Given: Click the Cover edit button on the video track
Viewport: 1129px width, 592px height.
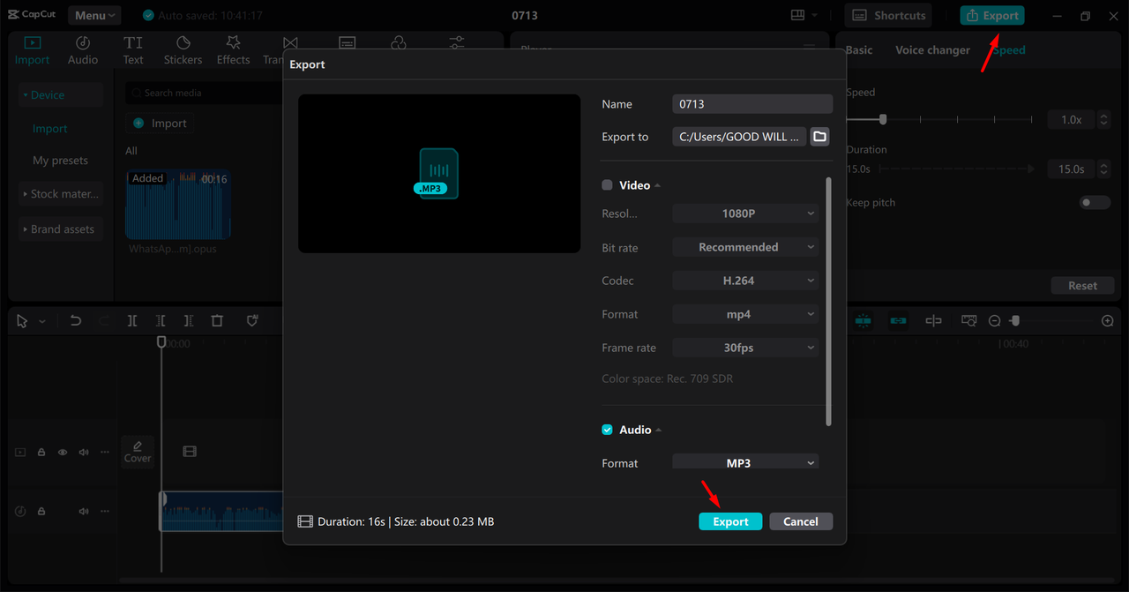Looking at the screenshot, I should pos(138,452).
